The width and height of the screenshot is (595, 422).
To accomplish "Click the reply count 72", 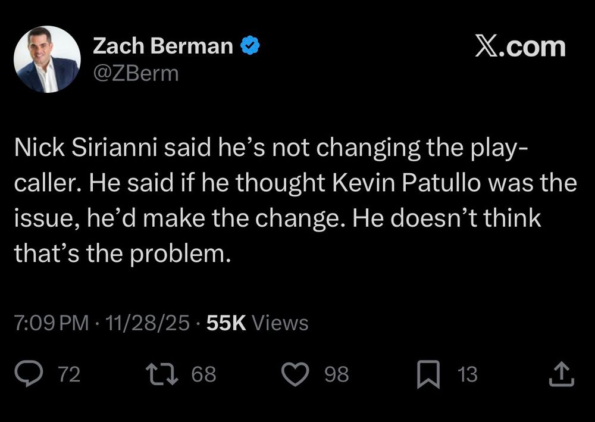I will pos(70,374).
